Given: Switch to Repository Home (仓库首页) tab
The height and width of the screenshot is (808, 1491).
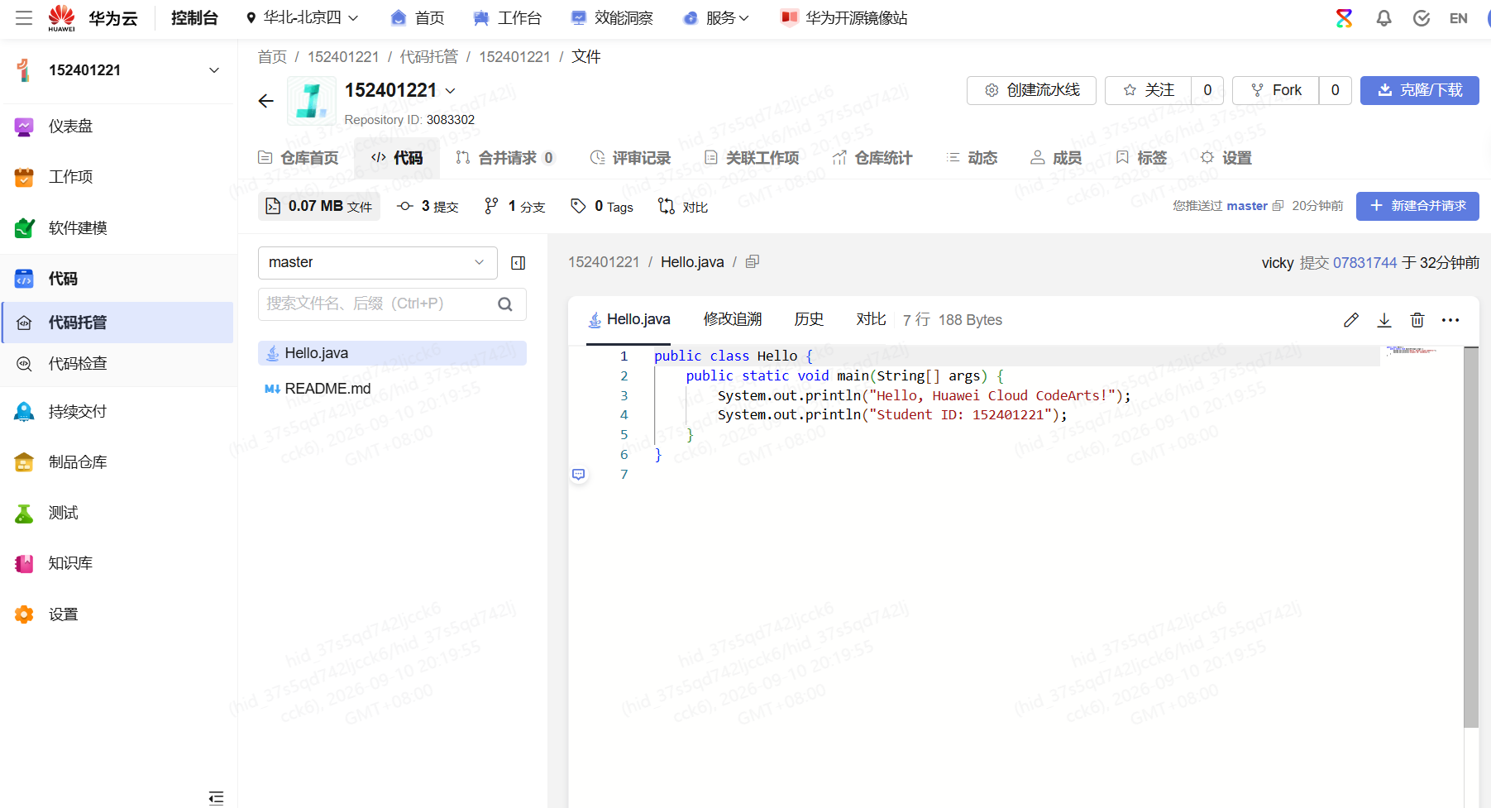Looking at the screenshot, I should coord(299,158).
